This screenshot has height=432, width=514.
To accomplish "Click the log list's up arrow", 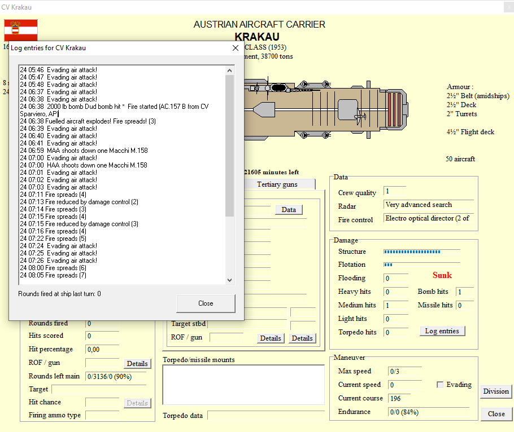I will (x=229, y=70).
